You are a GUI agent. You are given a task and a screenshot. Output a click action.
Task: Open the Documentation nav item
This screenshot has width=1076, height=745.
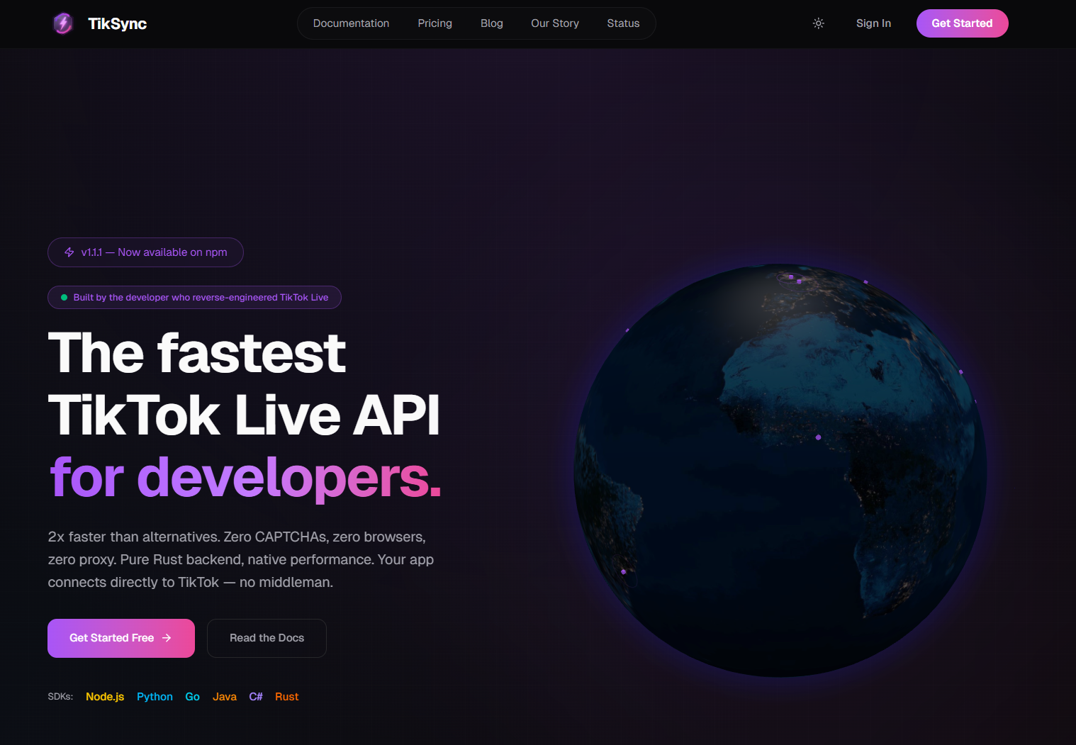point(351,23)
